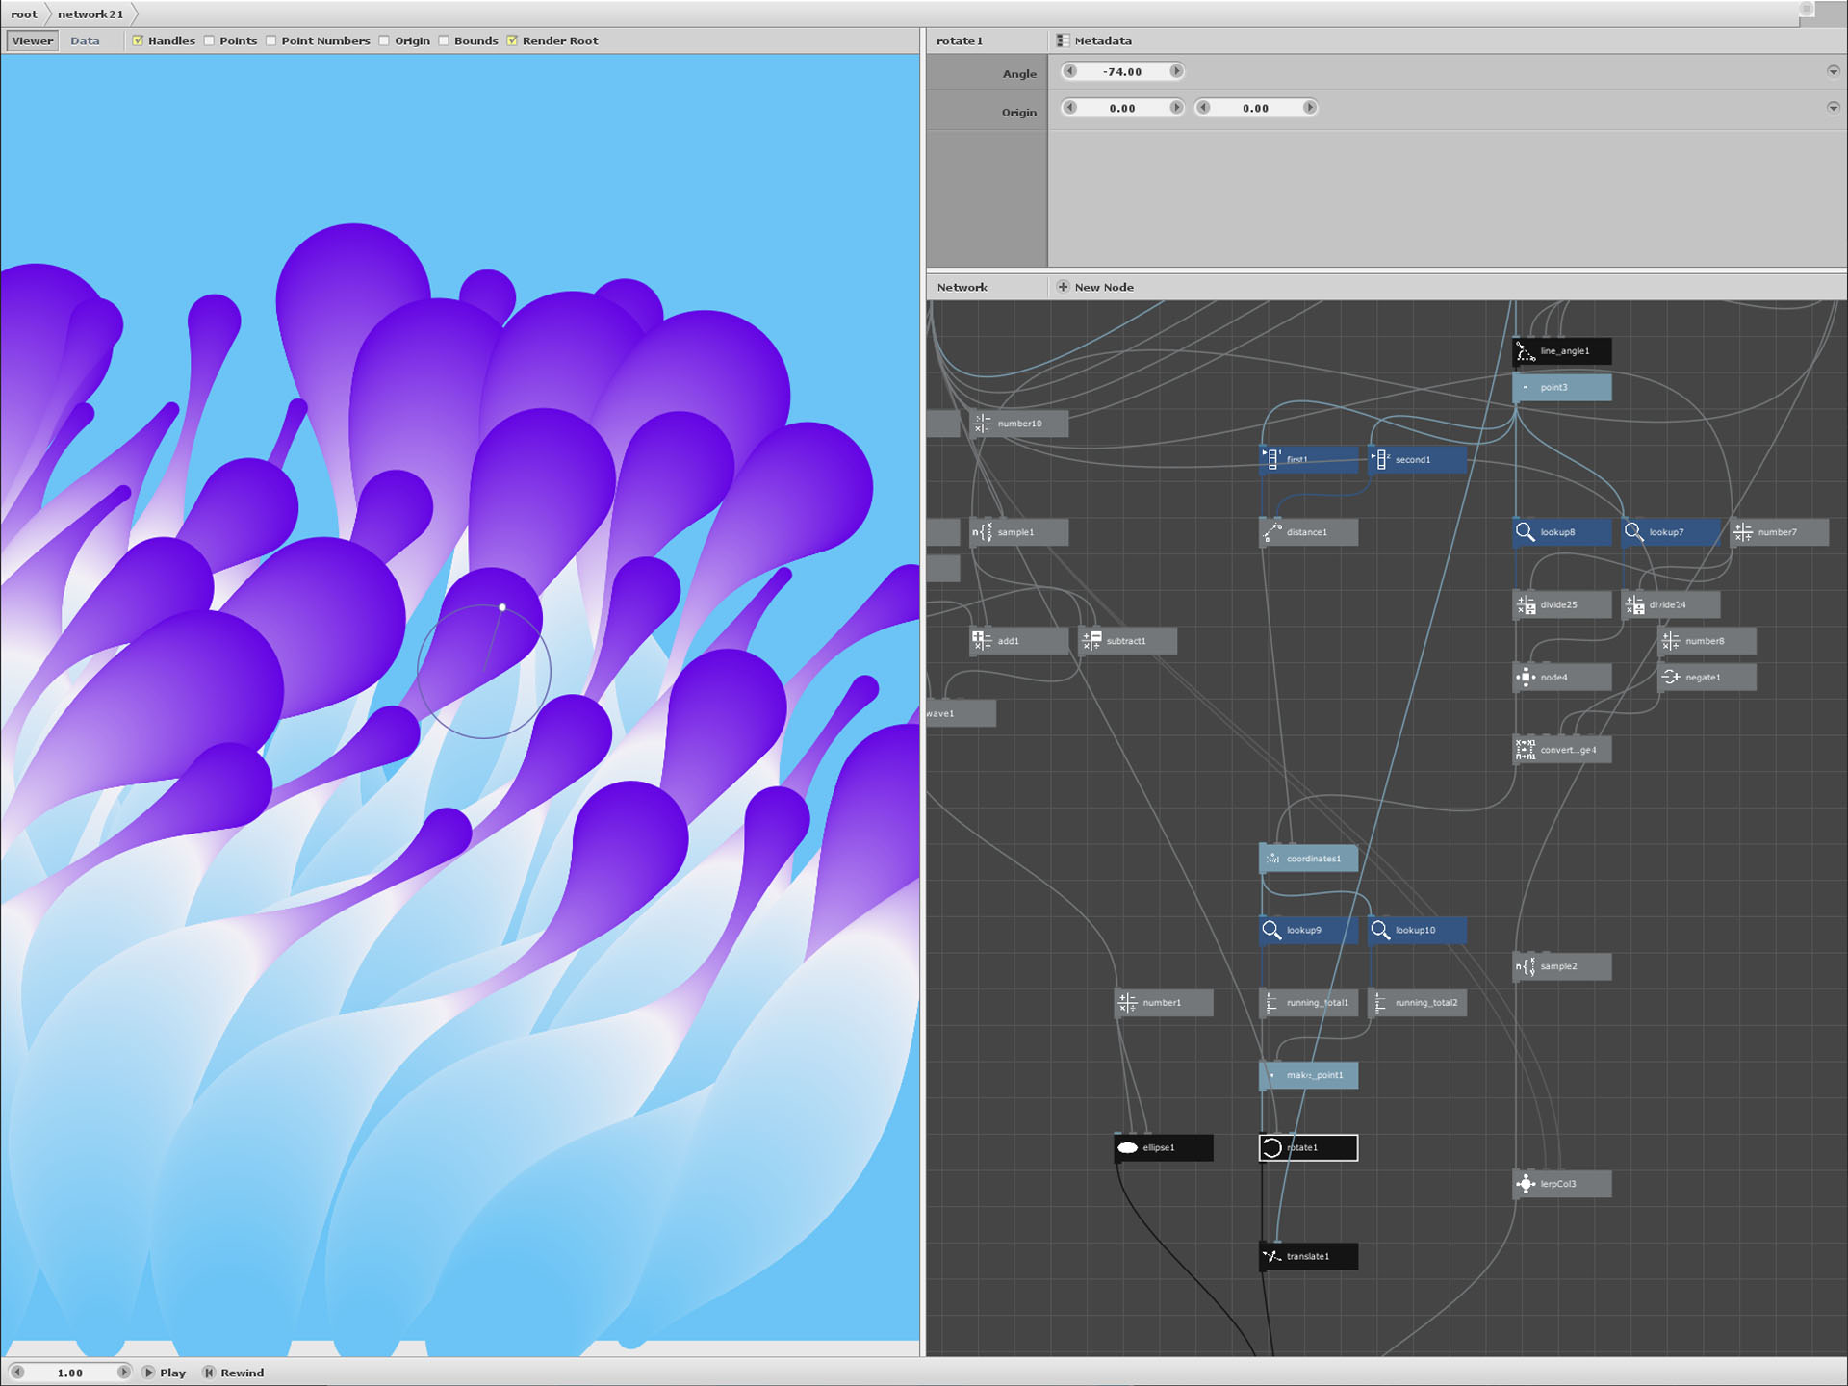Image resolution: width=1848 pixels, height=1386 pixels.
Task: Click the Metadata panel icon
Action: pos(1063,40)
